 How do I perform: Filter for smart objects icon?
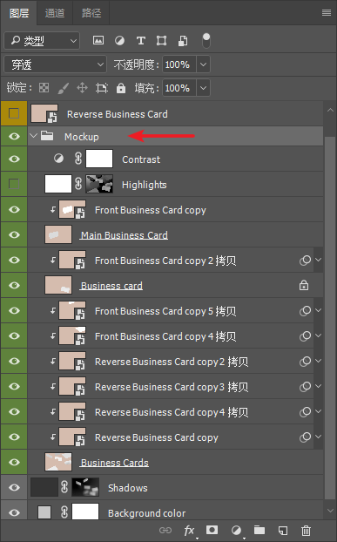[x=183, y=41]
